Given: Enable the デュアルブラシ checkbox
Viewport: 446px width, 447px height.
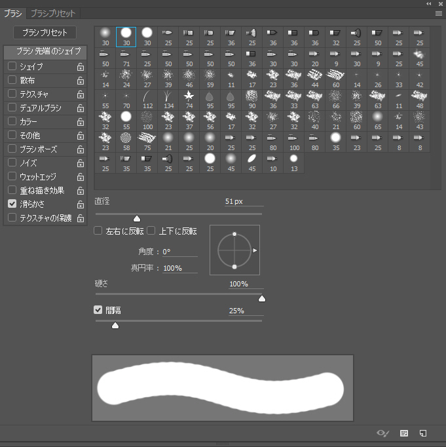Looking at the screenshot, I should (x=12, y=107).
